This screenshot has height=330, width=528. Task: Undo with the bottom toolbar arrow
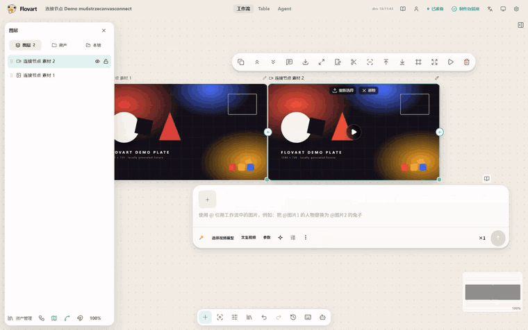point(264,318)
